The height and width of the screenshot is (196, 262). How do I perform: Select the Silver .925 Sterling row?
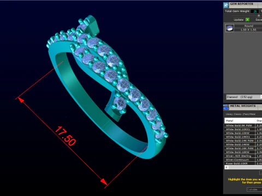coord(243,156)
